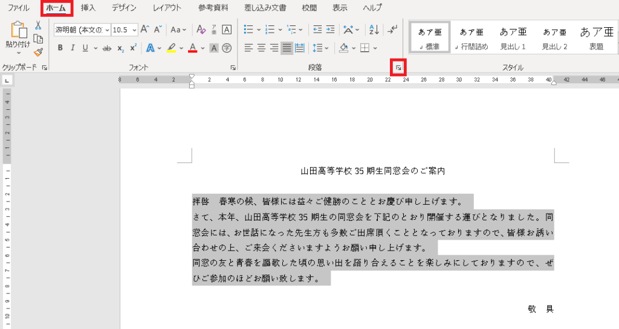Screen dimensions: 619x329
Task: Click the tab selector at ruler corner
Action: coord(7,81)
